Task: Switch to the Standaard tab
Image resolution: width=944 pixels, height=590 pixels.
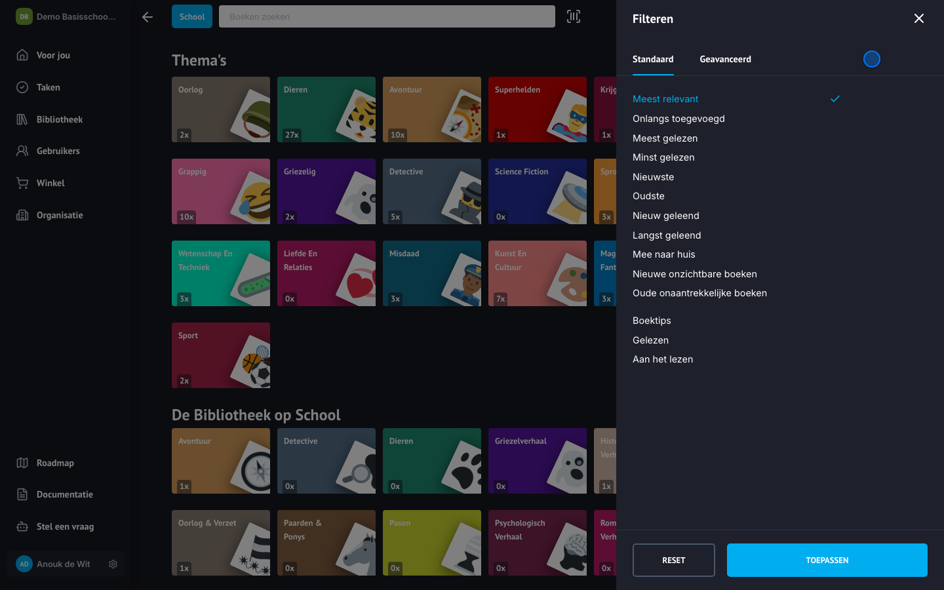Action: pyautogui.click(x=653, y=59)
